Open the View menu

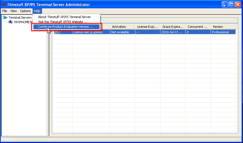coord(13,11)
